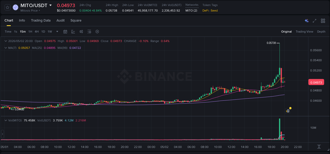Select the Original chart view
Screen dimensions: 330x154
[286, 32]
